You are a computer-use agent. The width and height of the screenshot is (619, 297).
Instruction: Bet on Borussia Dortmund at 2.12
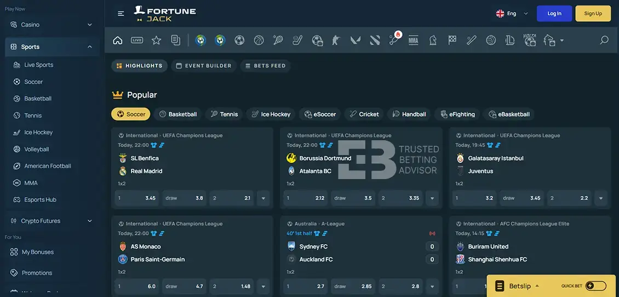306,198
